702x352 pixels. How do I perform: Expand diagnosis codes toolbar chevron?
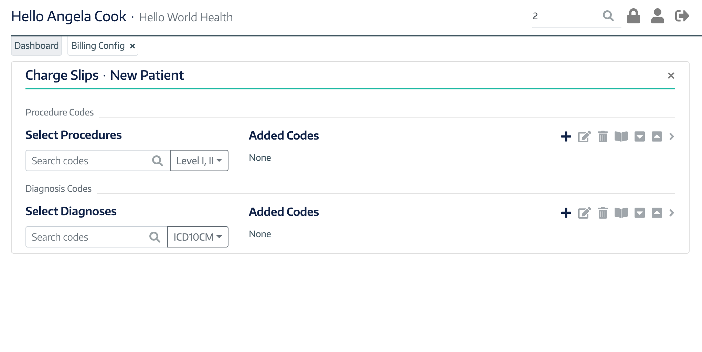coord(671,213)
